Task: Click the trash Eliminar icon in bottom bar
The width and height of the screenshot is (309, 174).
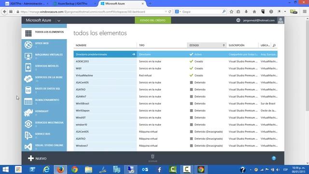Action: point(153,157)
